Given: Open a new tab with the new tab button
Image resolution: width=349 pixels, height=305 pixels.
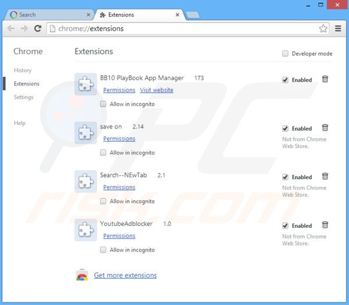Looking at the screenshot, I should [193, 15].
